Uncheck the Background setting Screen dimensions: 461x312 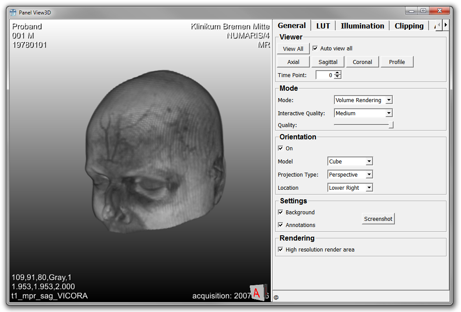280,213
